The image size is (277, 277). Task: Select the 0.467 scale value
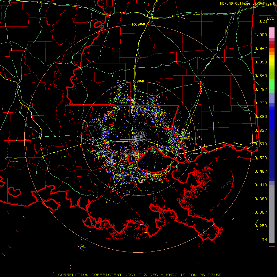[x=261, y=171]
